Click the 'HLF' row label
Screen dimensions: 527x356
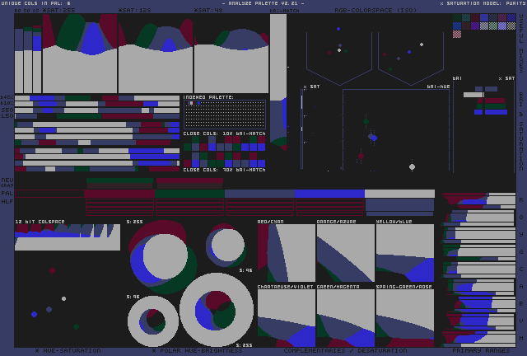[7, 202]
